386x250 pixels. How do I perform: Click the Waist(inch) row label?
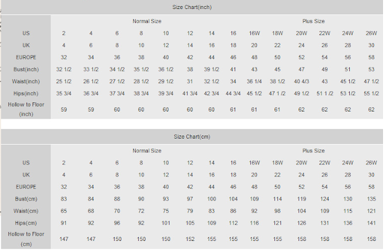click(x=26, y=81)
